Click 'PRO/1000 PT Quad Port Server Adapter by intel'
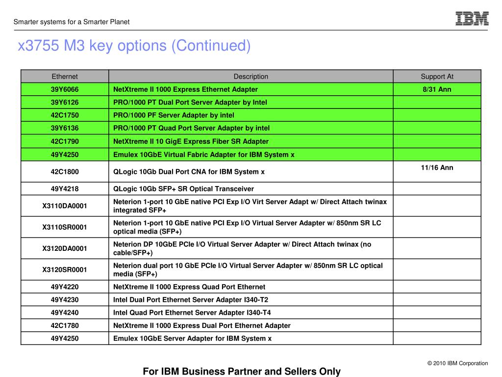Viewport: 502px width, 377px height. (191, 128)
